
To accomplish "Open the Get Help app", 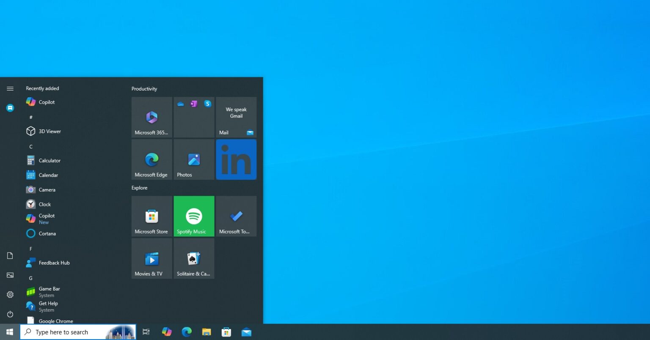I will [48, 306].
